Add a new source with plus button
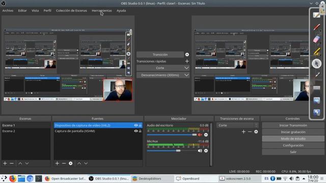The height and width of the screenshot is (183, 326). (57, 164)
